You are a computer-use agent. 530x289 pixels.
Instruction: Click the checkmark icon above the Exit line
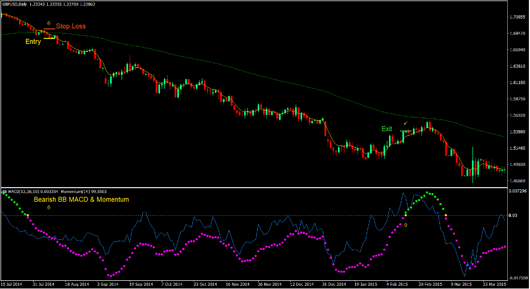(405, 124)
